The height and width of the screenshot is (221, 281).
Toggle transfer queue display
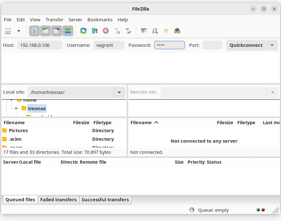tap(68, 31)
